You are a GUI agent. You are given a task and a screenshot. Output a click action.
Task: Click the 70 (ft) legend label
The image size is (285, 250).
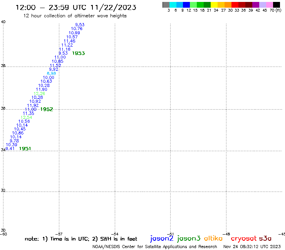point(275,10)
